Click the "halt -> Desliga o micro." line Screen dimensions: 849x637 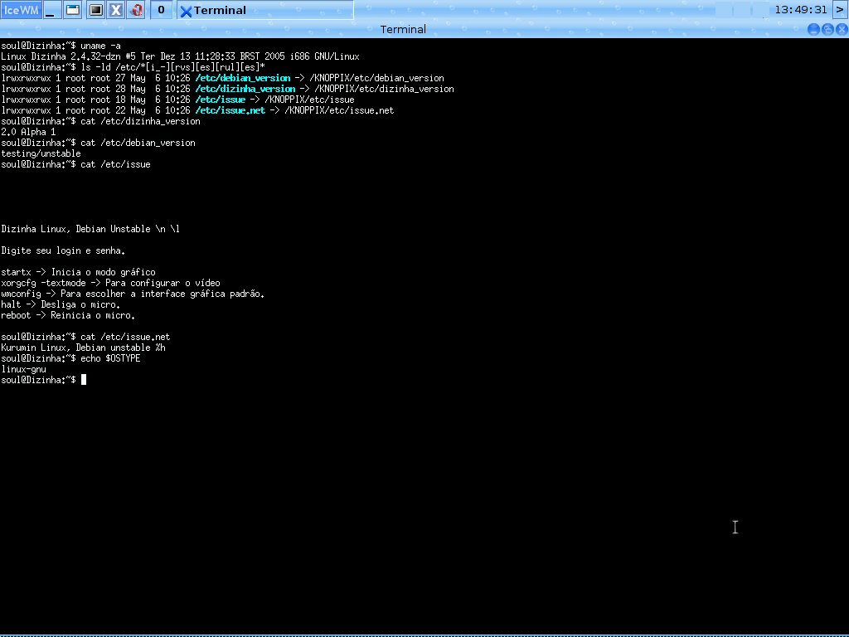(x=61, y=305)
